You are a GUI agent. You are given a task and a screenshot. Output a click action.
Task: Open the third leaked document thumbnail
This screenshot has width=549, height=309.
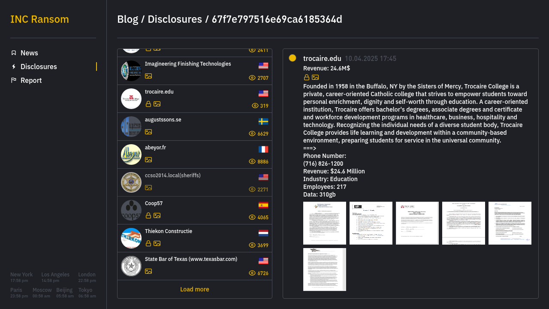click(417, 223)
